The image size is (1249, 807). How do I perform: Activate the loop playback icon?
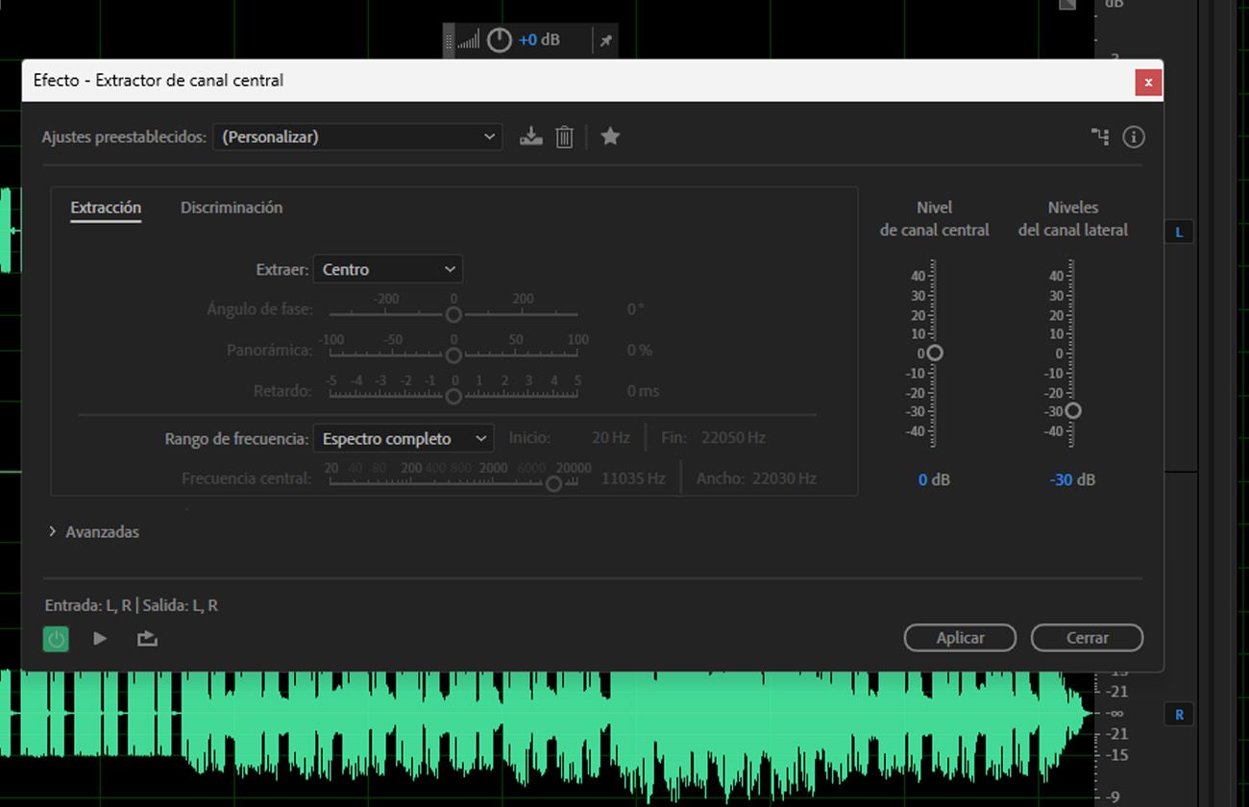[146, 637]
